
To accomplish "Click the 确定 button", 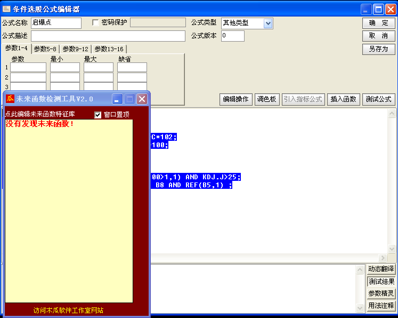I will pos(378,23).
